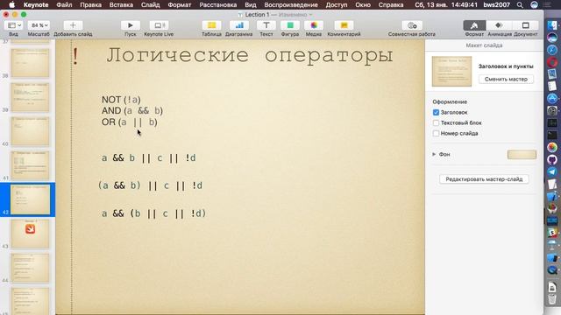Open the Справка menu
Image resolution: width=561 pixels, height=315 pixels.
point(391,5)
